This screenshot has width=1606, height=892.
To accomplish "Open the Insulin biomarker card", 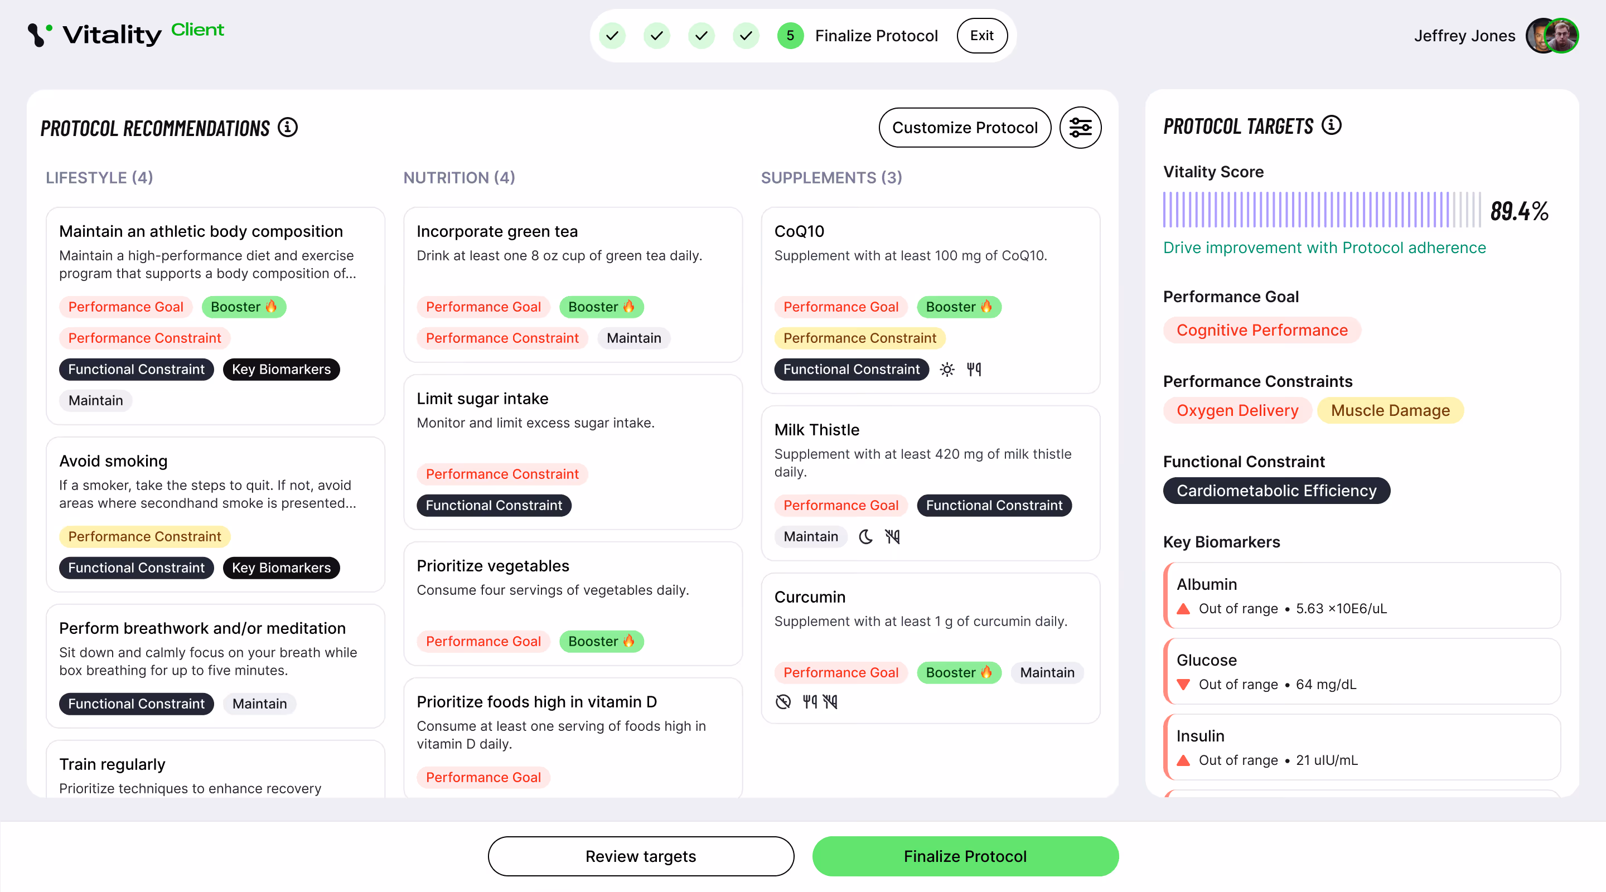I will 1361,746.
